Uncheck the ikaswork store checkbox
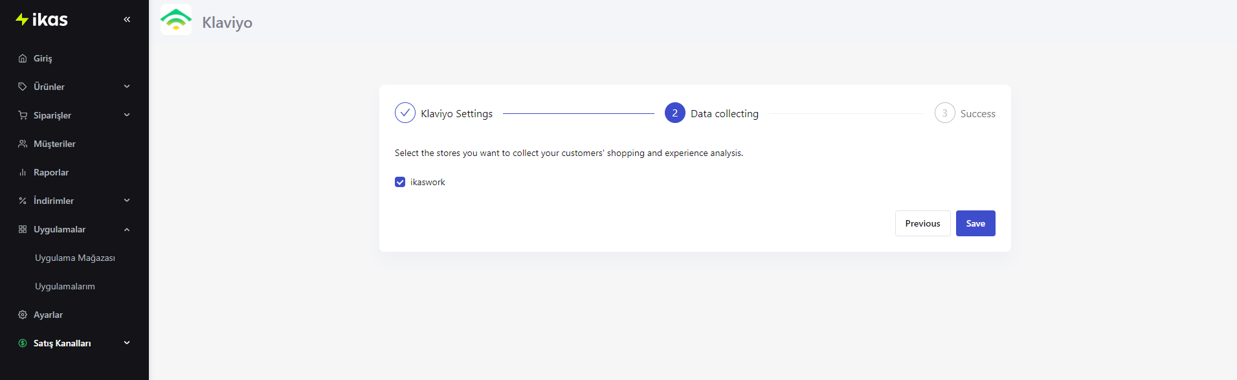Viewport: 1237px width, 380px height. click(400, 182)
